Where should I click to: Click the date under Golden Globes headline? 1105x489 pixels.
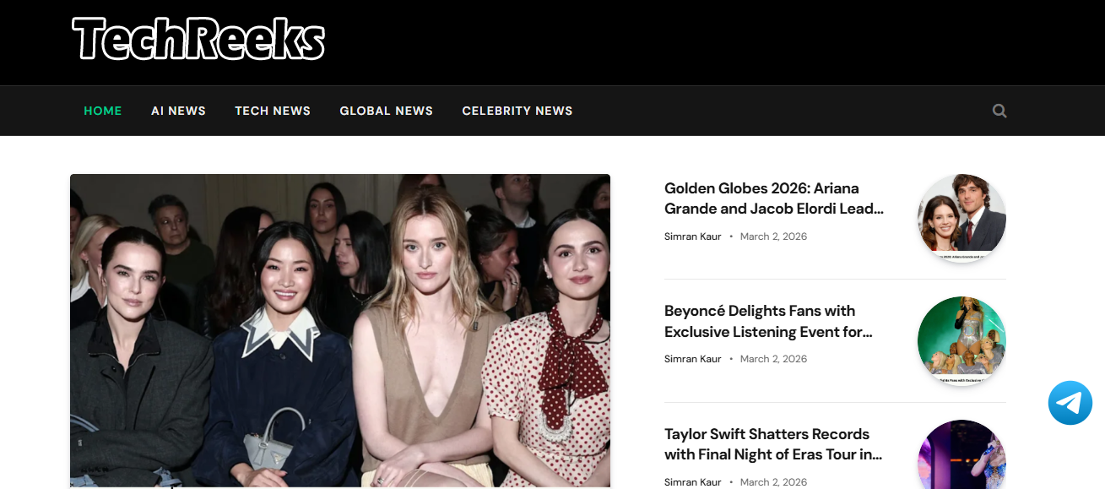tap(773, 236)
